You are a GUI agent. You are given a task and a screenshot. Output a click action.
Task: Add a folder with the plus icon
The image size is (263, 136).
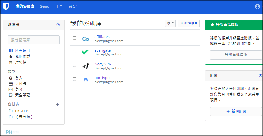tap(57, 104)
